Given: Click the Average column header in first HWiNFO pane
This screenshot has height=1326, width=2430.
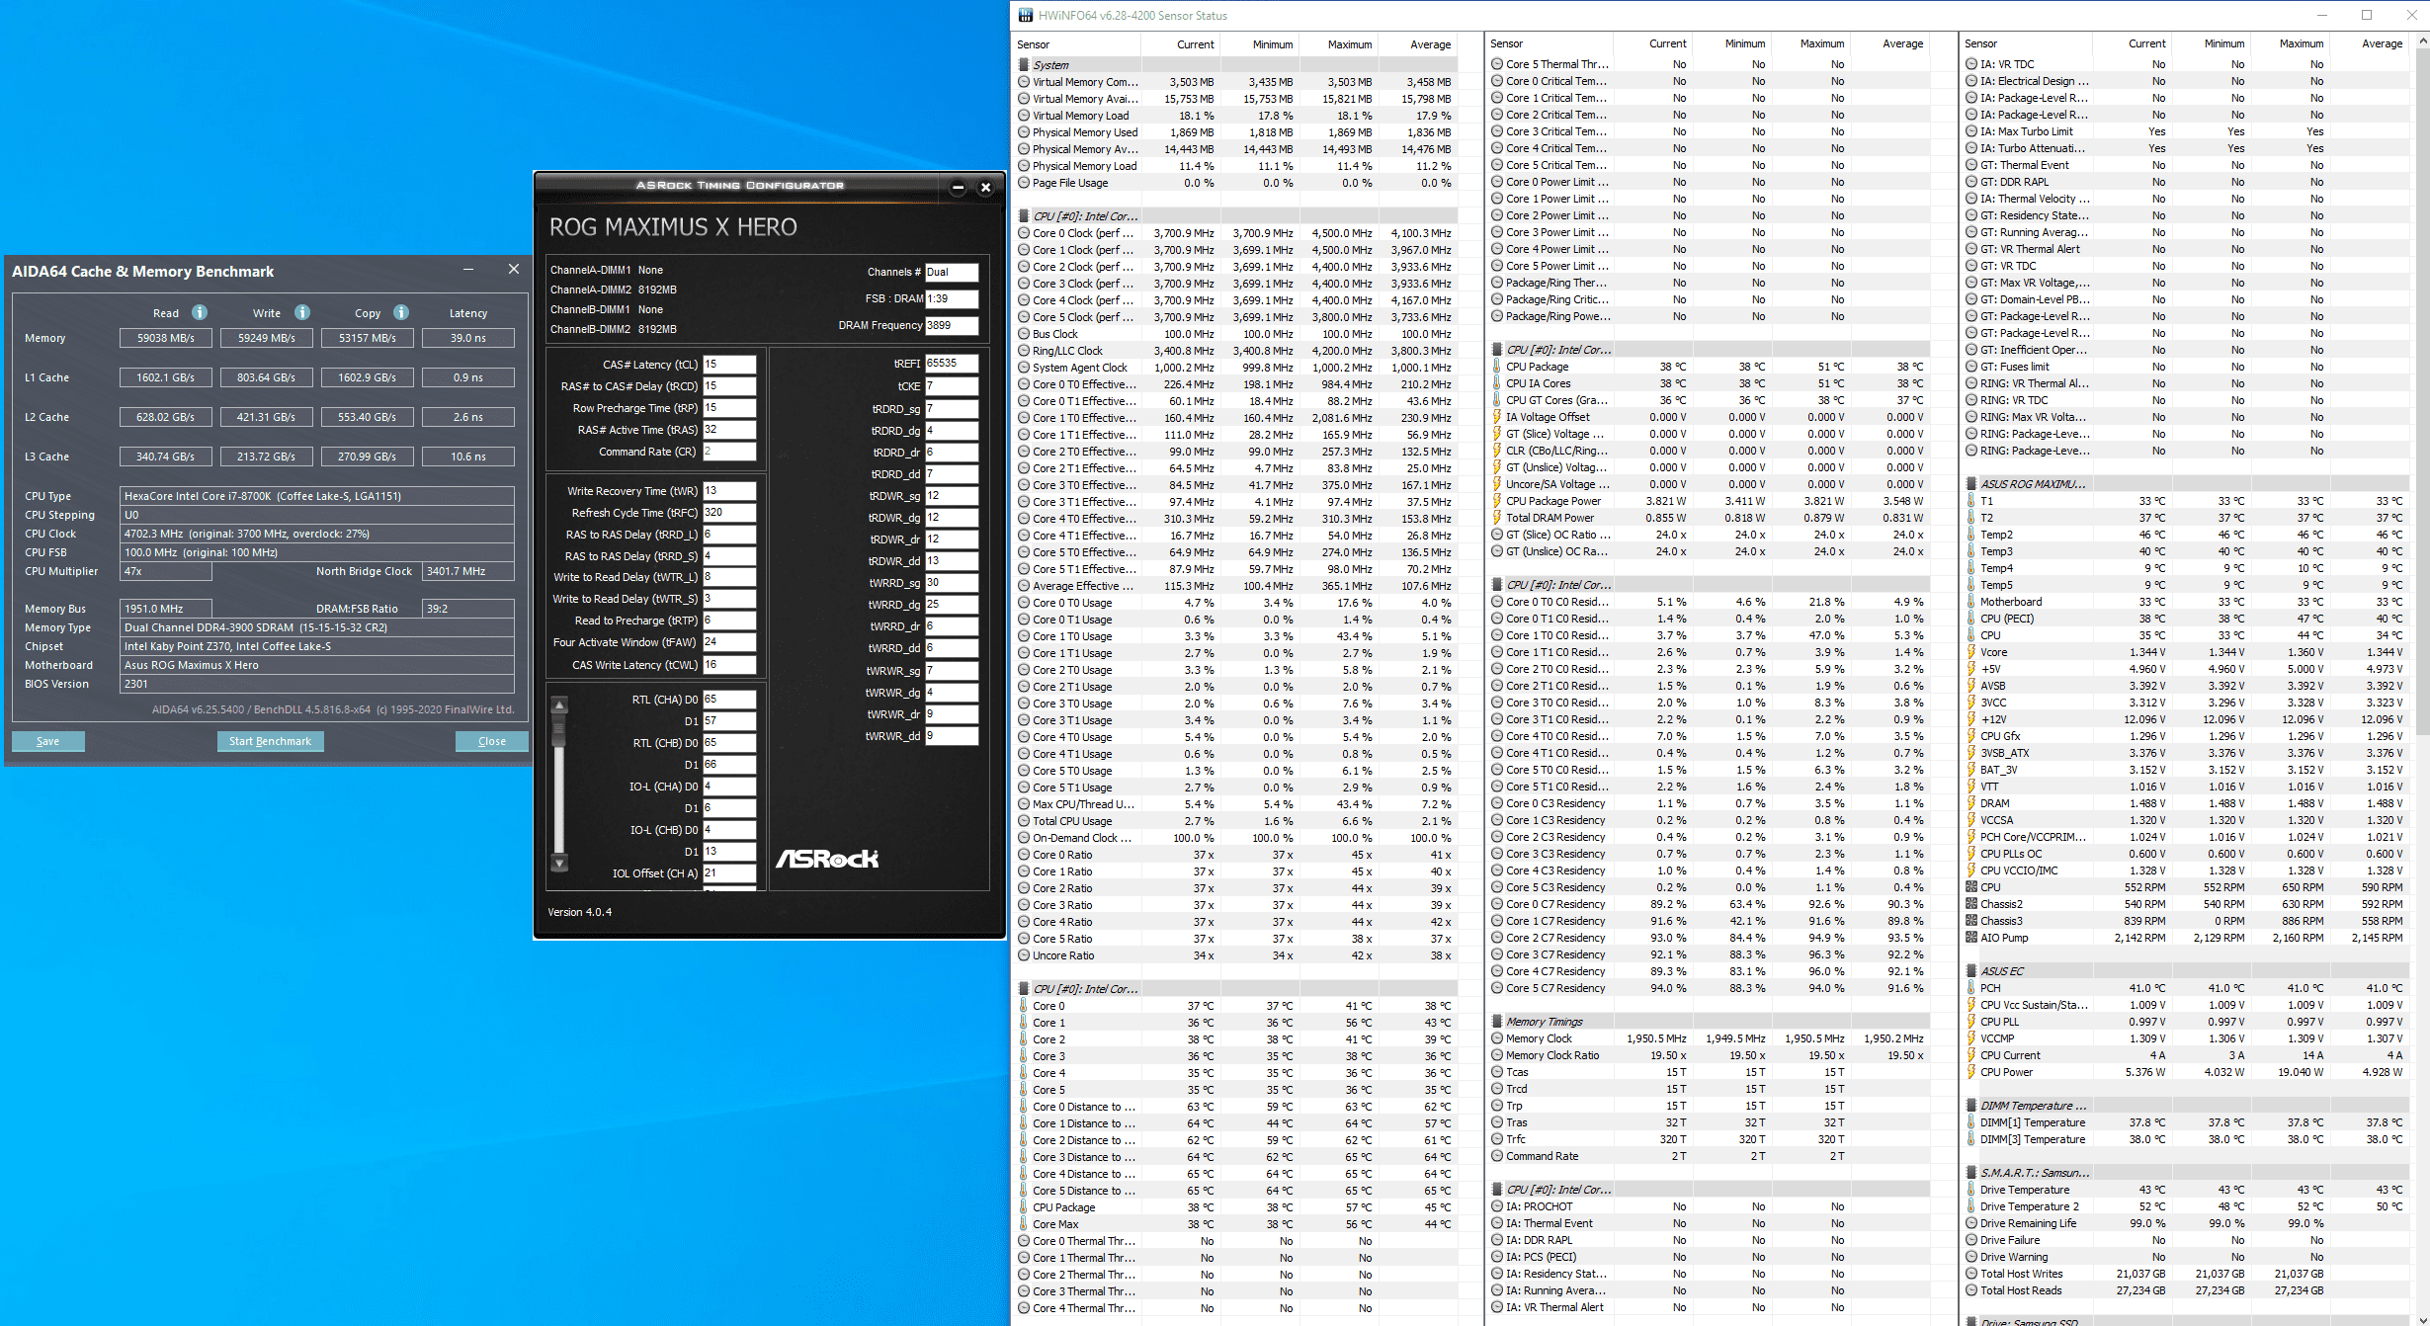Looking at the screenshot, I should [1418, 44].
